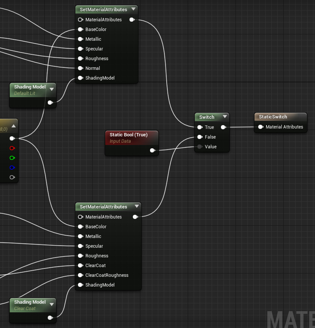Open the Switch node's dropdown arrow

[x=225, y=117]
